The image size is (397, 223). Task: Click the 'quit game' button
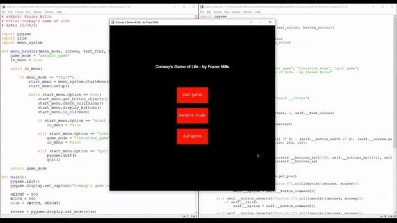(x=192, y=136)
